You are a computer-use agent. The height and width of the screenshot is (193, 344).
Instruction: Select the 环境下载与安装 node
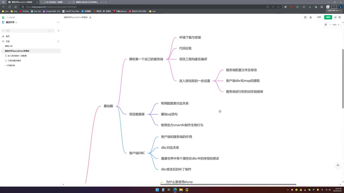[x=190, y=38]
